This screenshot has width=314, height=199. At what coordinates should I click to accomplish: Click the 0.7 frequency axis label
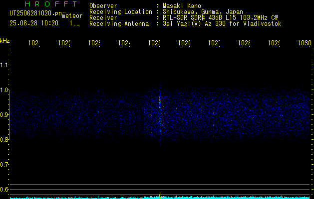4,165
